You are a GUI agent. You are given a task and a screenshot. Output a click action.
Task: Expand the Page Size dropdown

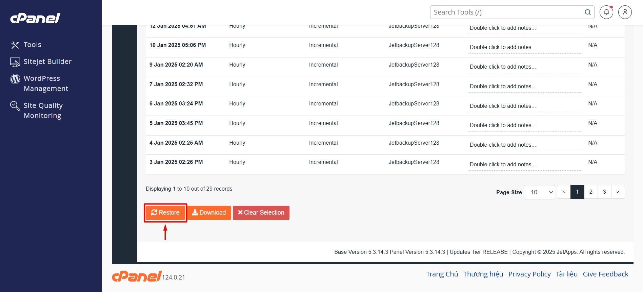[x=539, y=192]
